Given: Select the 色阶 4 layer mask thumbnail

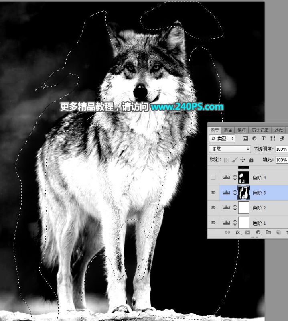Looking at the screenshot, I should (243, 177).
